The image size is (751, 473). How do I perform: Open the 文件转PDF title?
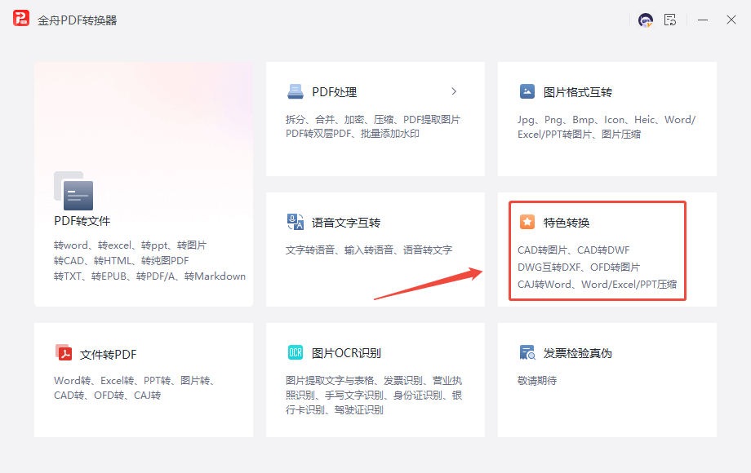(108, 355)
